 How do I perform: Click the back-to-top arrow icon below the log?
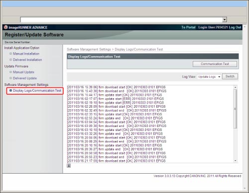coord(69,166)
